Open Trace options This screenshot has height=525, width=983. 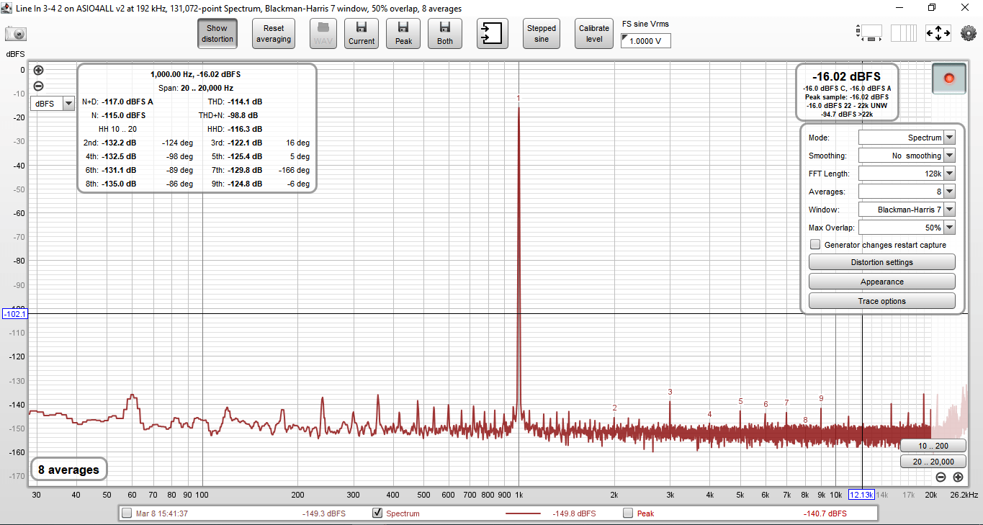[881, 301]
